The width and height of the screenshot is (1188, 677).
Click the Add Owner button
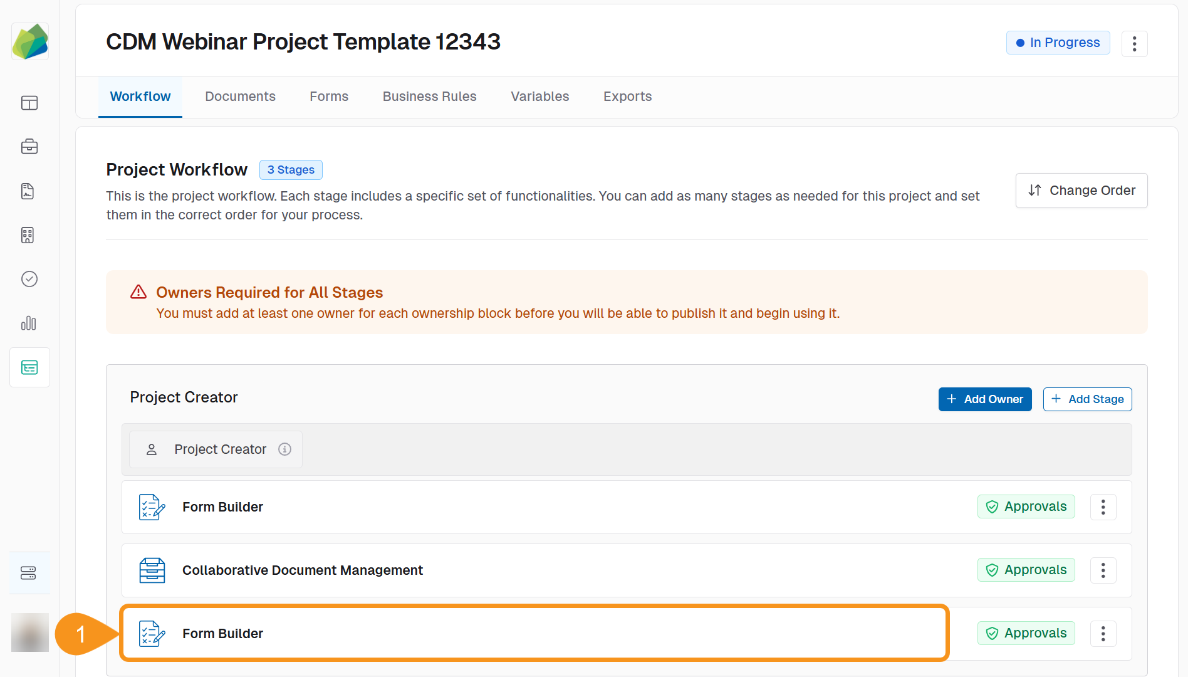point(984,399)
